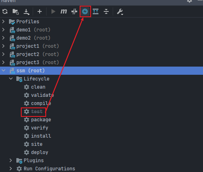Click Download Sources and Documentation icon
The width and height of the screenshot is (203, 172).
(x=27, y=12)
